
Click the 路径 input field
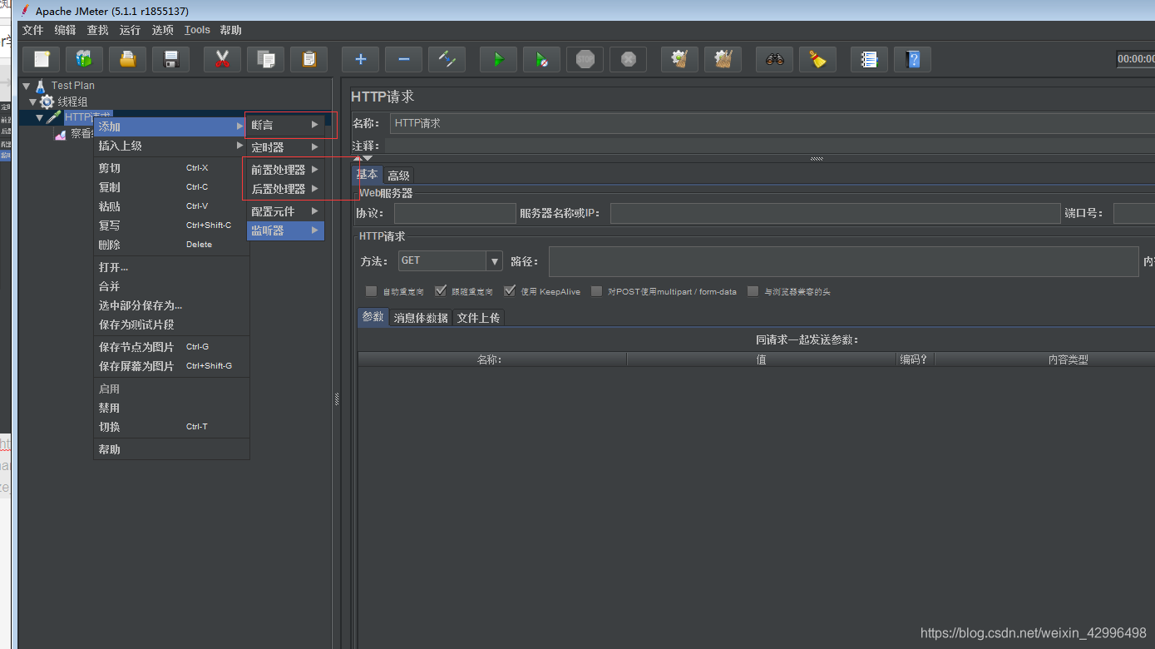(x=843, y=261)
